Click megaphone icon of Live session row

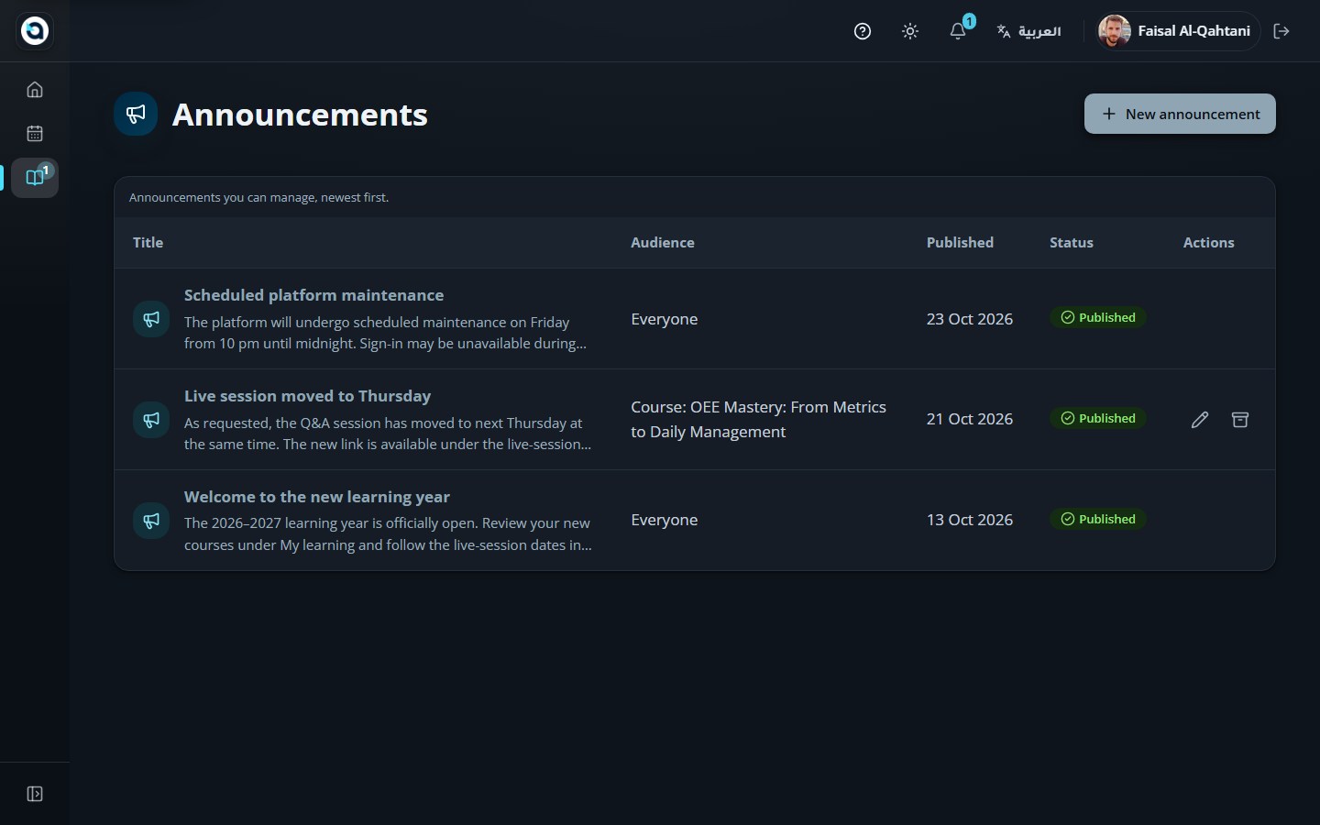(x=151, y=420)
